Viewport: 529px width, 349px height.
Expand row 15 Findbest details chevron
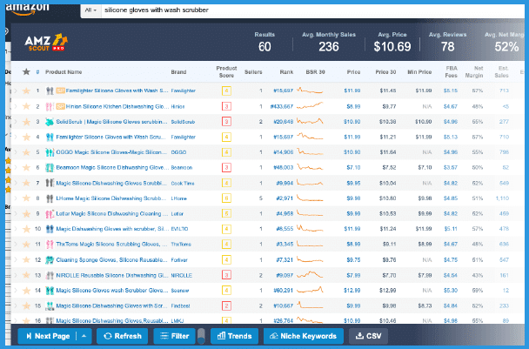point(15,305)
